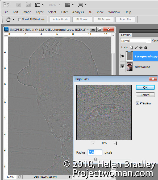Viewport: 158px width, 180px height.
Task: Hide the Background layer with its eye icon
Action: [x=122, y=66]
